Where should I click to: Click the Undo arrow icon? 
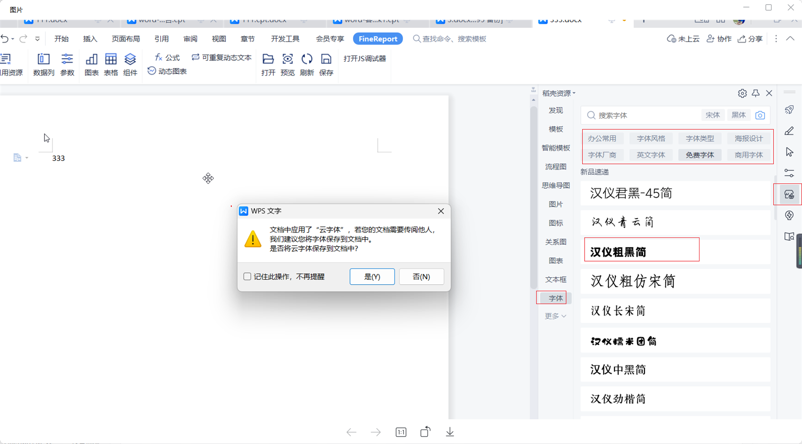tap(5, 39)
